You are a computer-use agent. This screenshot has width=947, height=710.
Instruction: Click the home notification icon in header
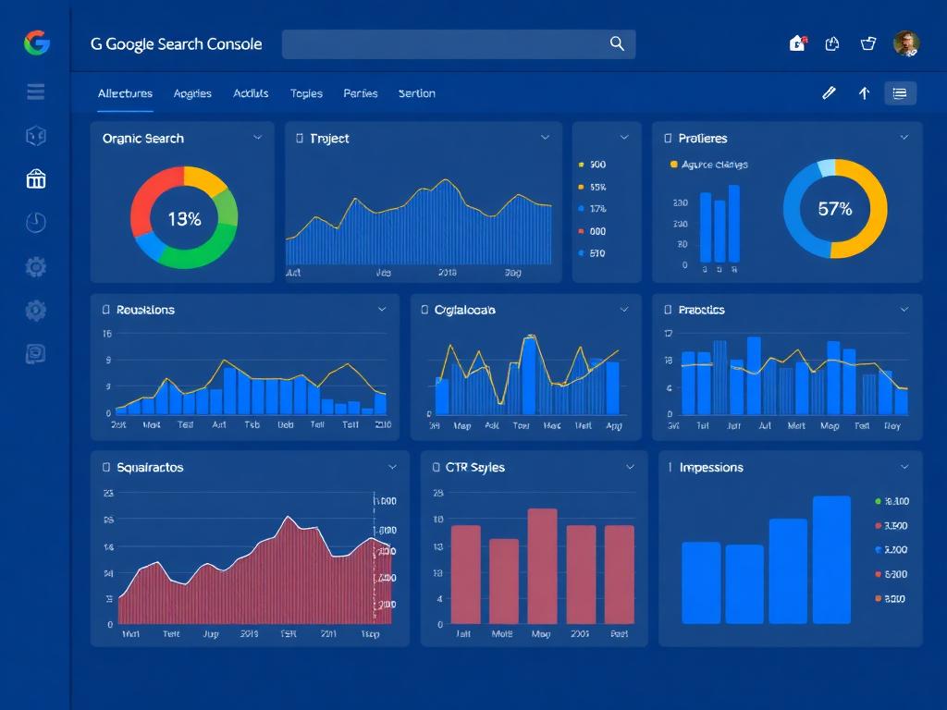[x=797, y=43]
